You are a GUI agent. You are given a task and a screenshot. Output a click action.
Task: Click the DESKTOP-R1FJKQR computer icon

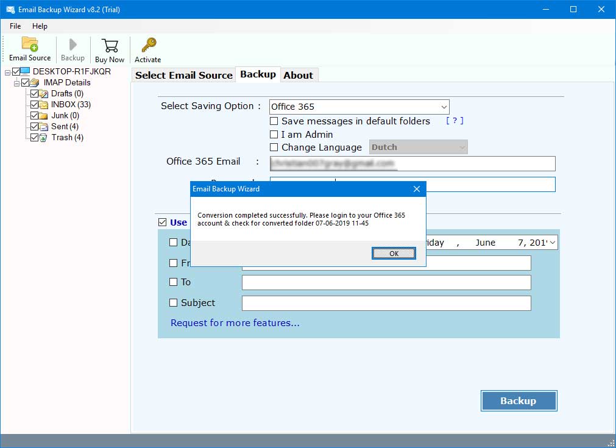pyautogui.click(x=25, y=71)
